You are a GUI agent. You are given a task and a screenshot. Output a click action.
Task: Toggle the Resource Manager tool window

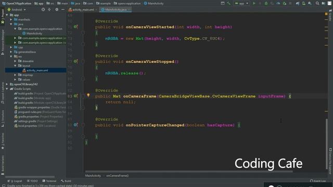tap(3, 43)
